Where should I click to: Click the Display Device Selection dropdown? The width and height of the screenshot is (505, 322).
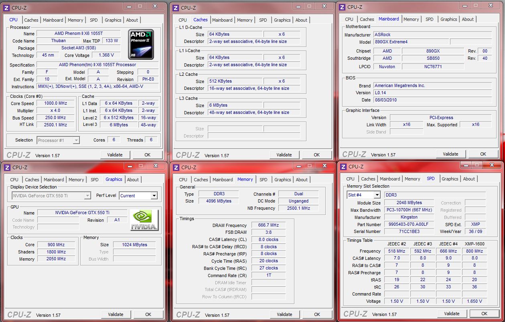coord(51,196)
